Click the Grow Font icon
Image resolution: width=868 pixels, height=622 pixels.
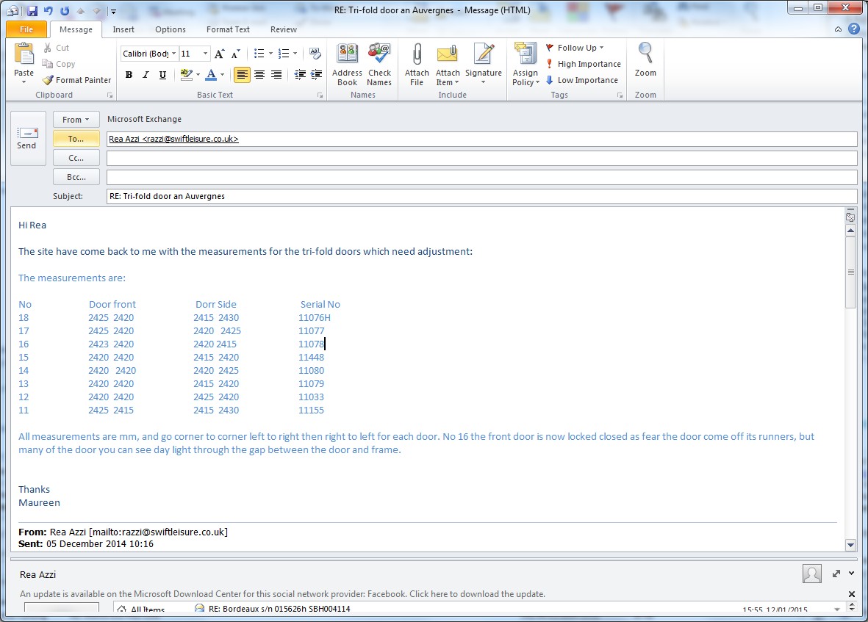219,54
